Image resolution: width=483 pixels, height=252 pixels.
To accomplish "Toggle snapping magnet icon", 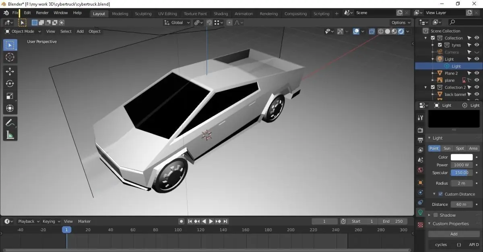I will click(x=209, y=22).
